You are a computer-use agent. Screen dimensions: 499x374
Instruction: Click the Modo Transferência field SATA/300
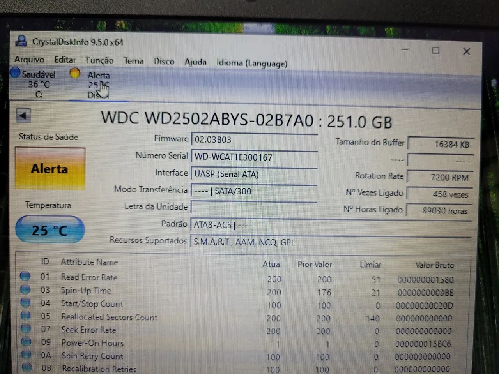254,191
